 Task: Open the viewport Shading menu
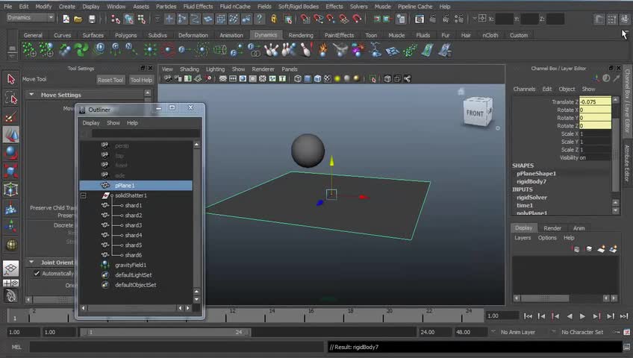click(190, 69)
